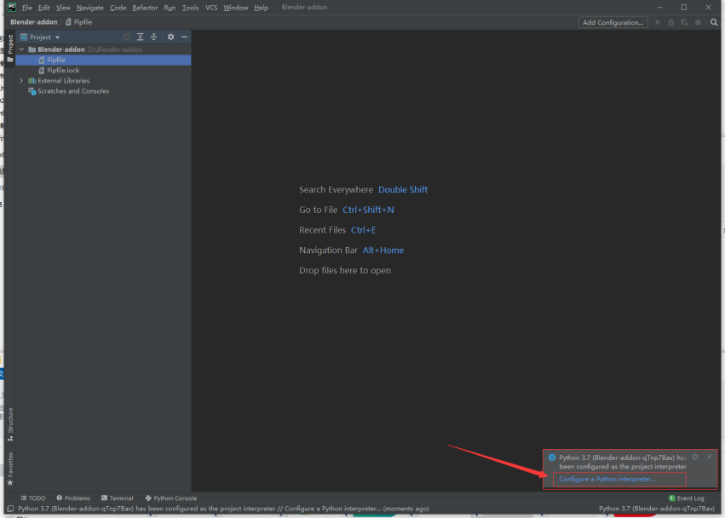The width and height of the screenshot is (725, 518).
Task: Open the Project view dropdown
Action: pos(40,37)
